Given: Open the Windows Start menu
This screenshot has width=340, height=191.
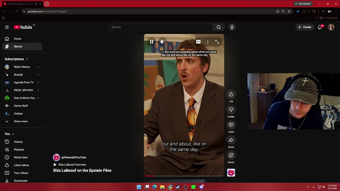Looking at the screenshot, I should coord(139,187).
